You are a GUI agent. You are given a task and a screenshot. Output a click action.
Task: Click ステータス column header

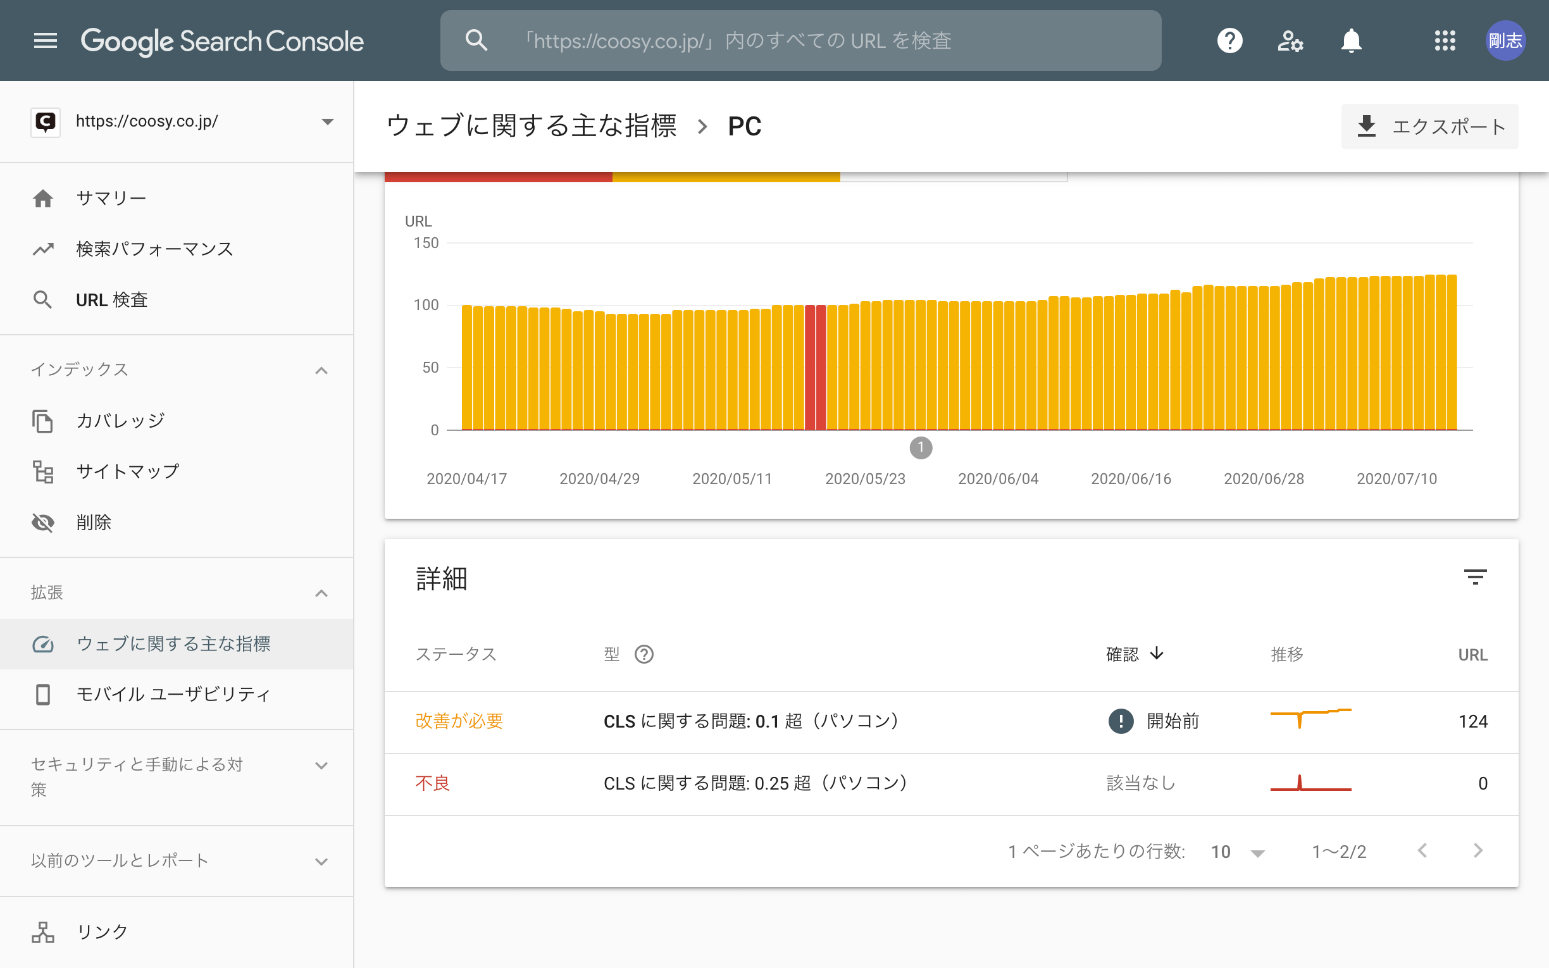(x=456, y=654)
